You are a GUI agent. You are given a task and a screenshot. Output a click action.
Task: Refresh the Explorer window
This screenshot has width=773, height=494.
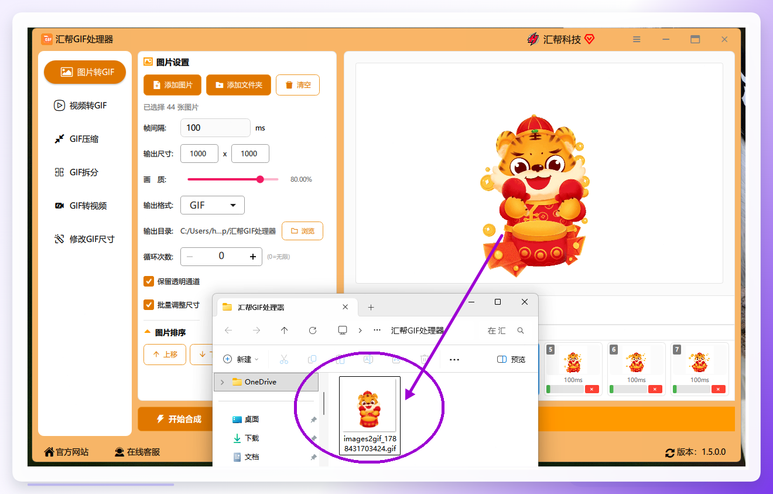coord(313,331)
